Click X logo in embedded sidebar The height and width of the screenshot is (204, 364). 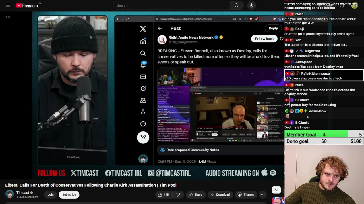click(143, 29)
